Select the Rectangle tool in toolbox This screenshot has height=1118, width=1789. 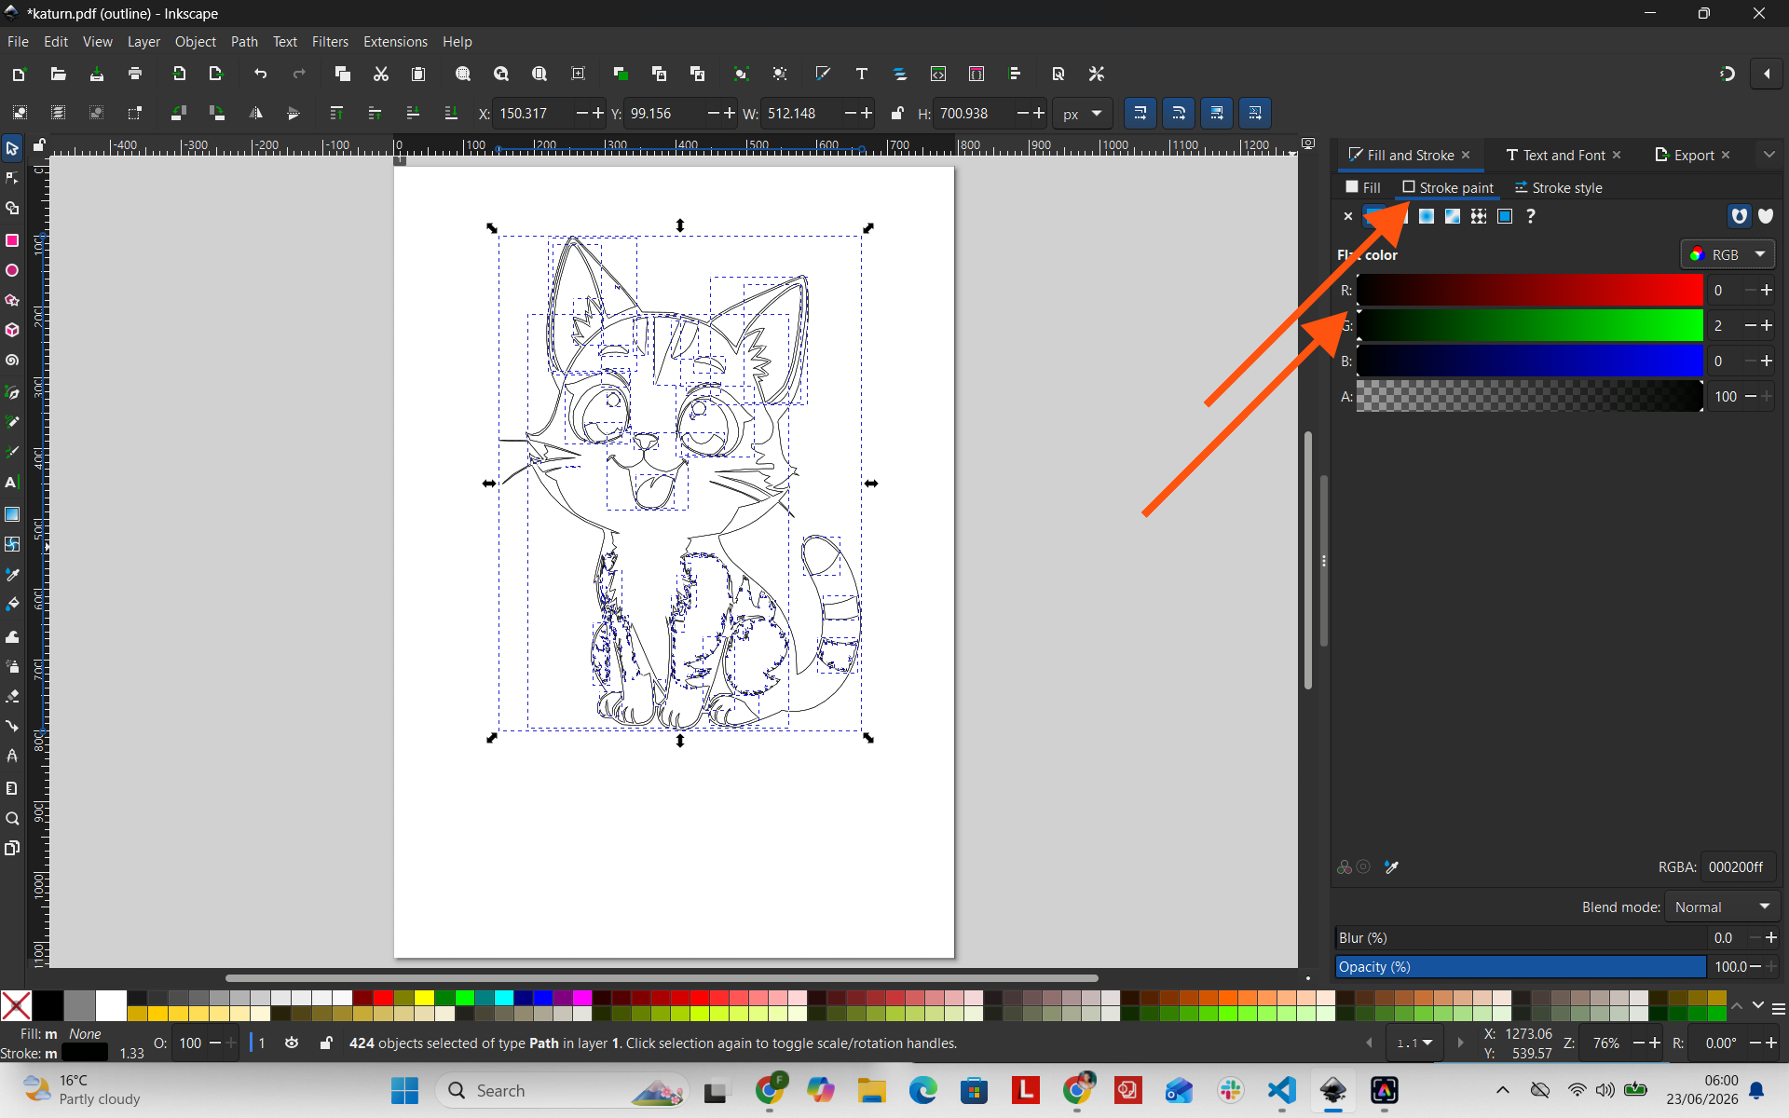point(12,240)
